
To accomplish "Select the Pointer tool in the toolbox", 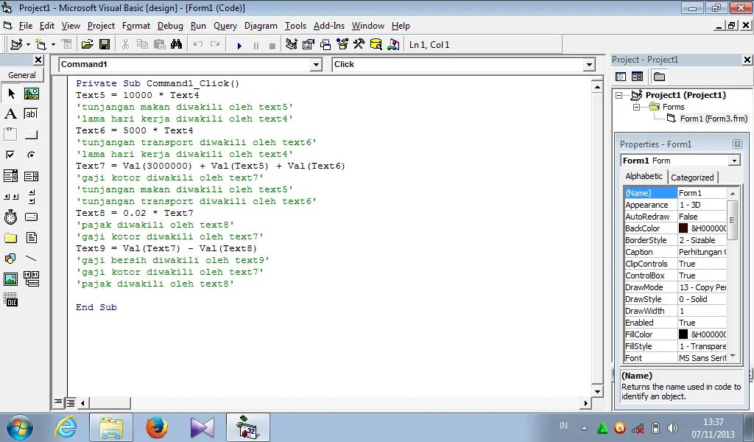I will coord(10,94).
